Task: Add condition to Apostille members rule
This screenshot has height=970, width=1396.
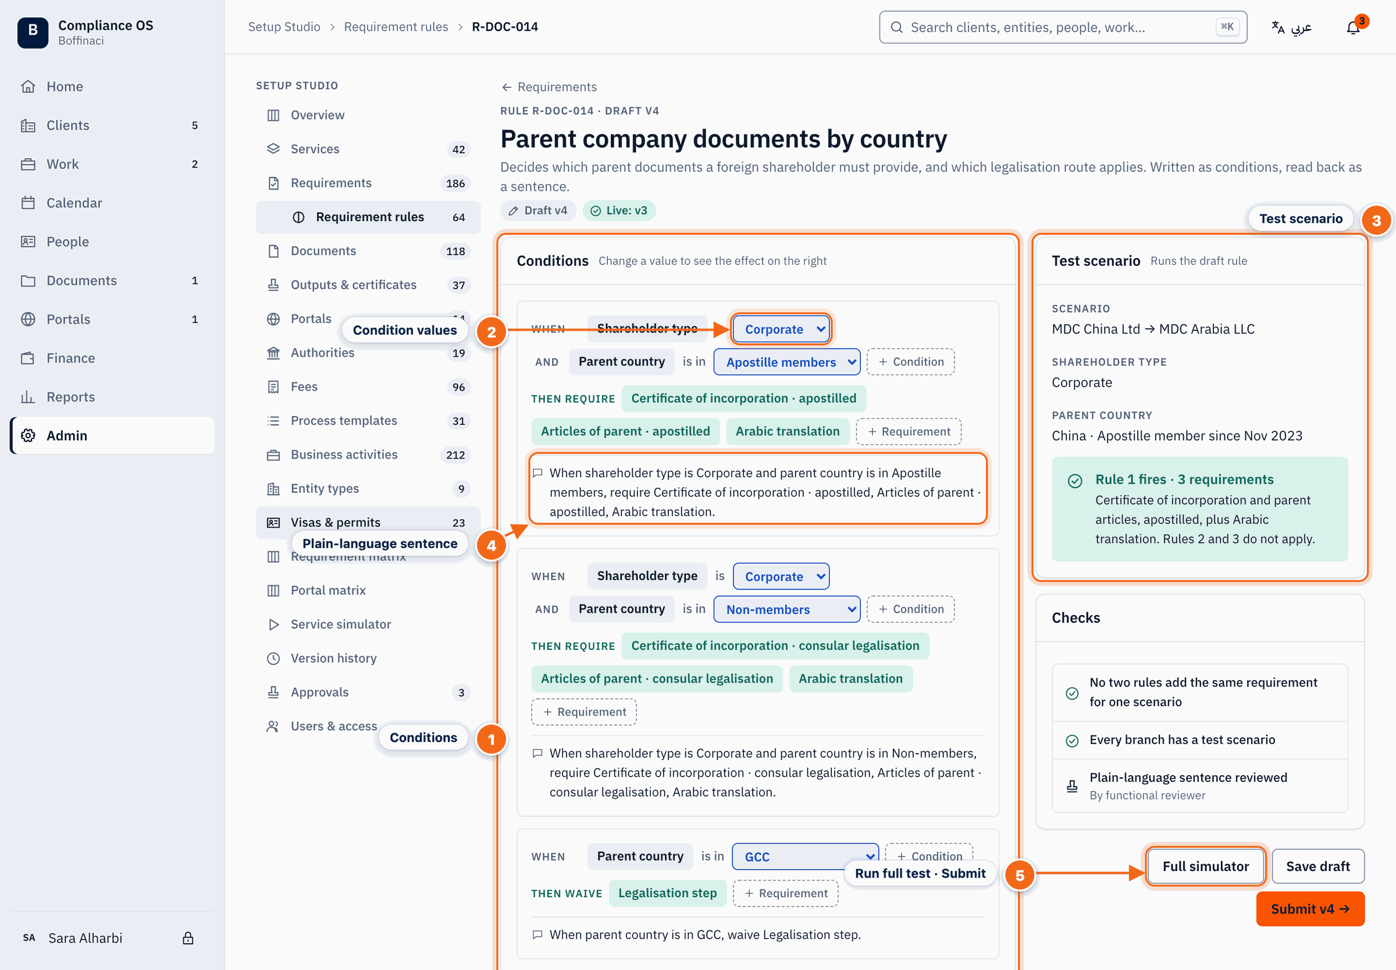Action: pos(910,361)
